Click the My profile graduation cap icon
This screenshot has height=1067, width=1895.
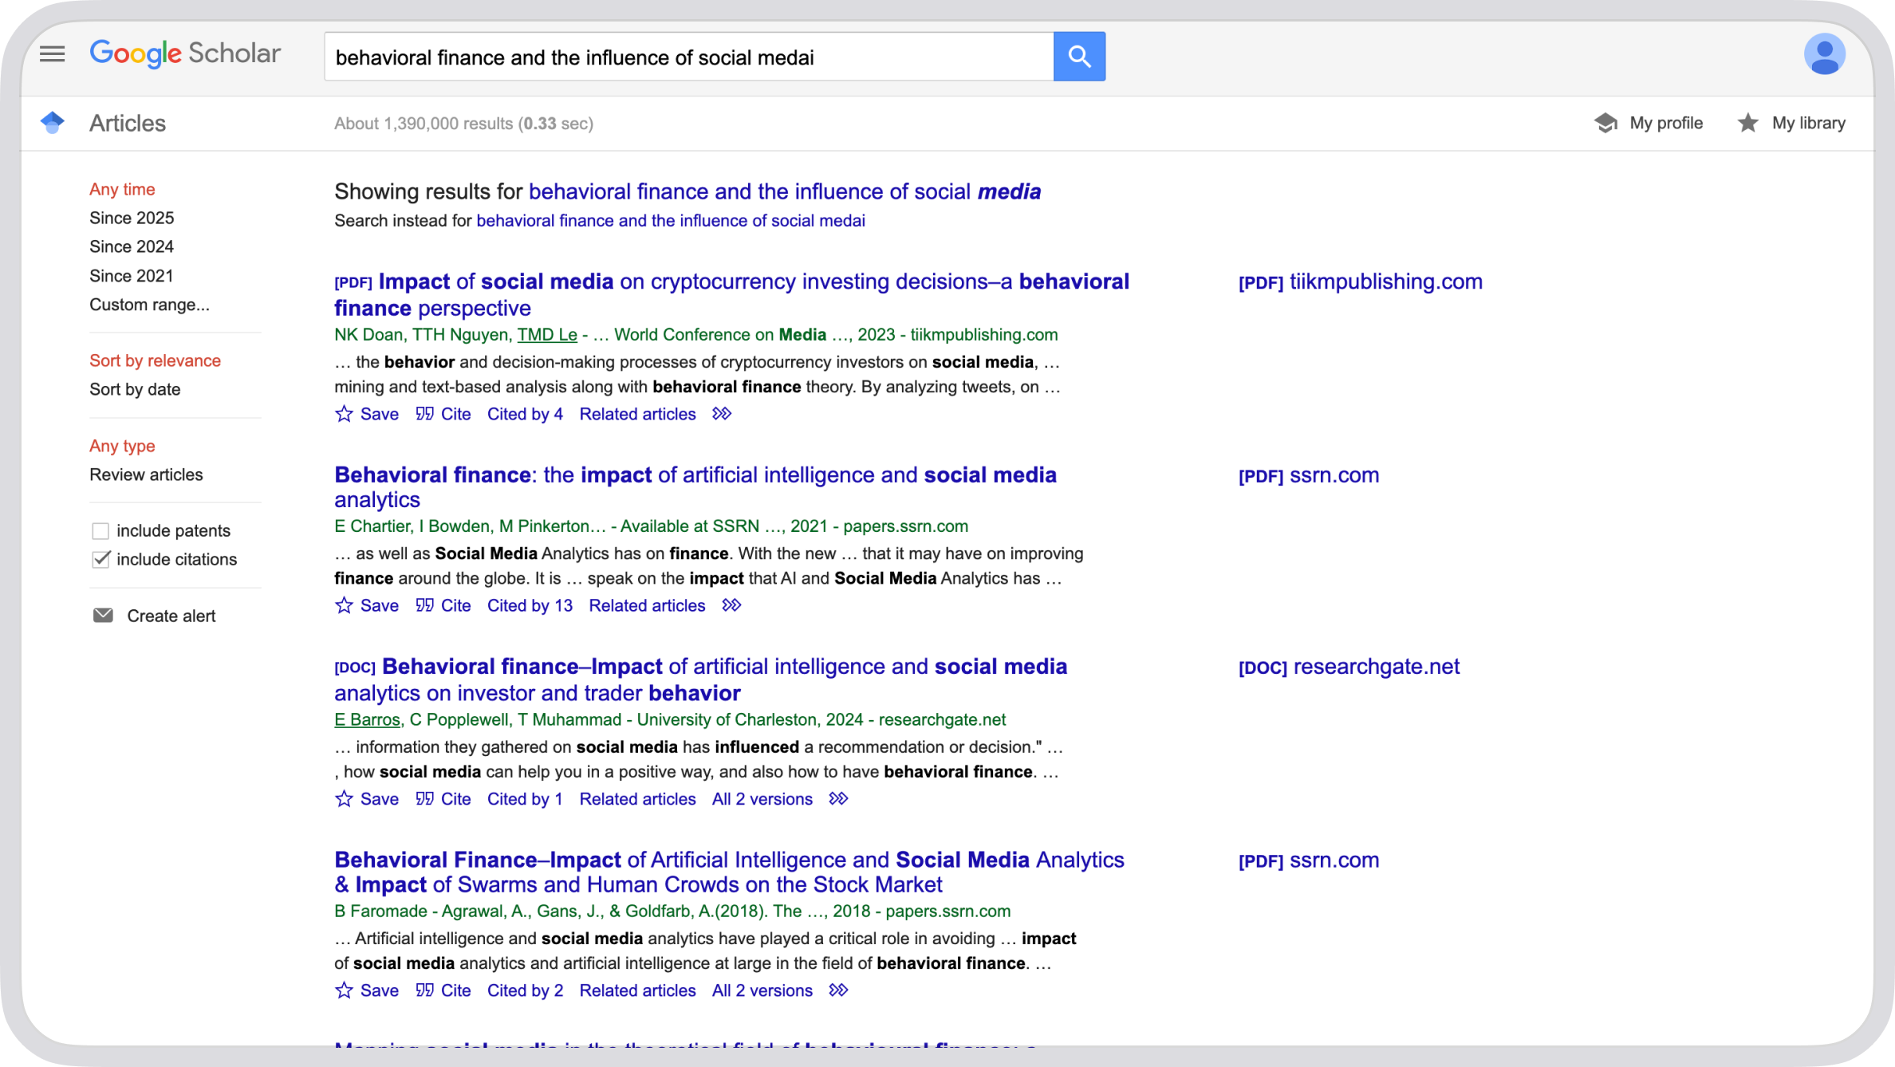[1605, 122]
